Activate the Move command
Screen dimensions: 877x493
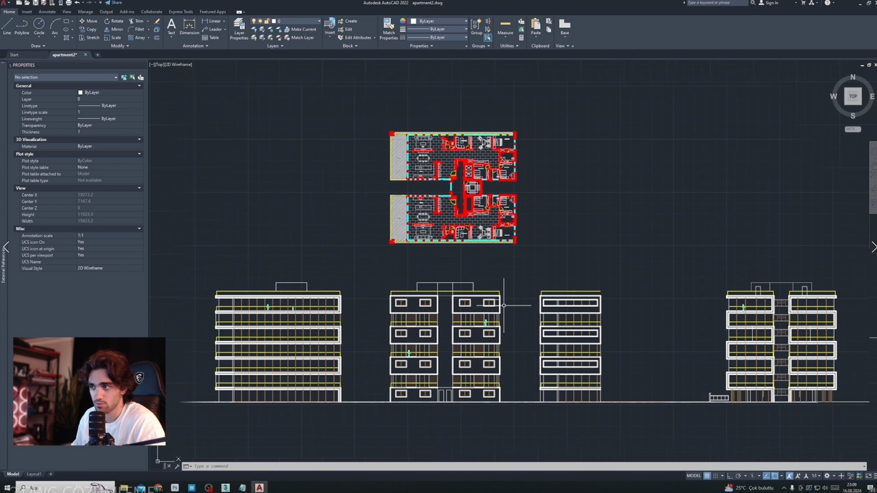pyautogui.click(x=89, y=21)
